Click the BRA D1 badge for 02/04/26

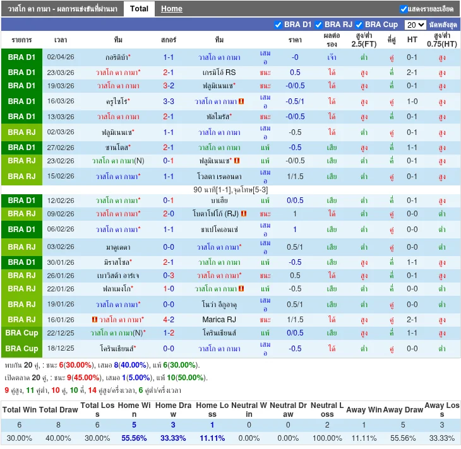click(x=22, y=57)
